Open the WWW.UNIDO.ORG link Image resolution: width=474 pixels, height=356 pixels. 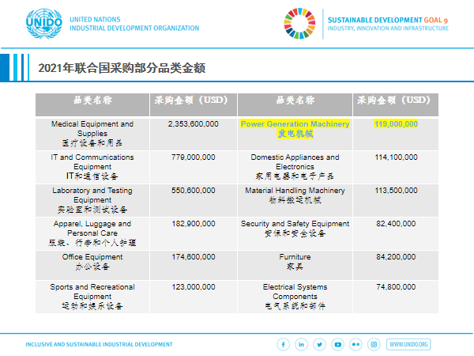coord(409,344)
